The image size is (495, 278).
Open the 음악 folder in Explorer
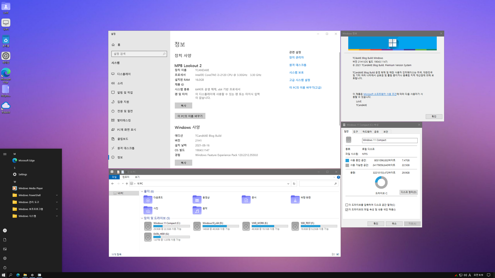tap(200, 210)
